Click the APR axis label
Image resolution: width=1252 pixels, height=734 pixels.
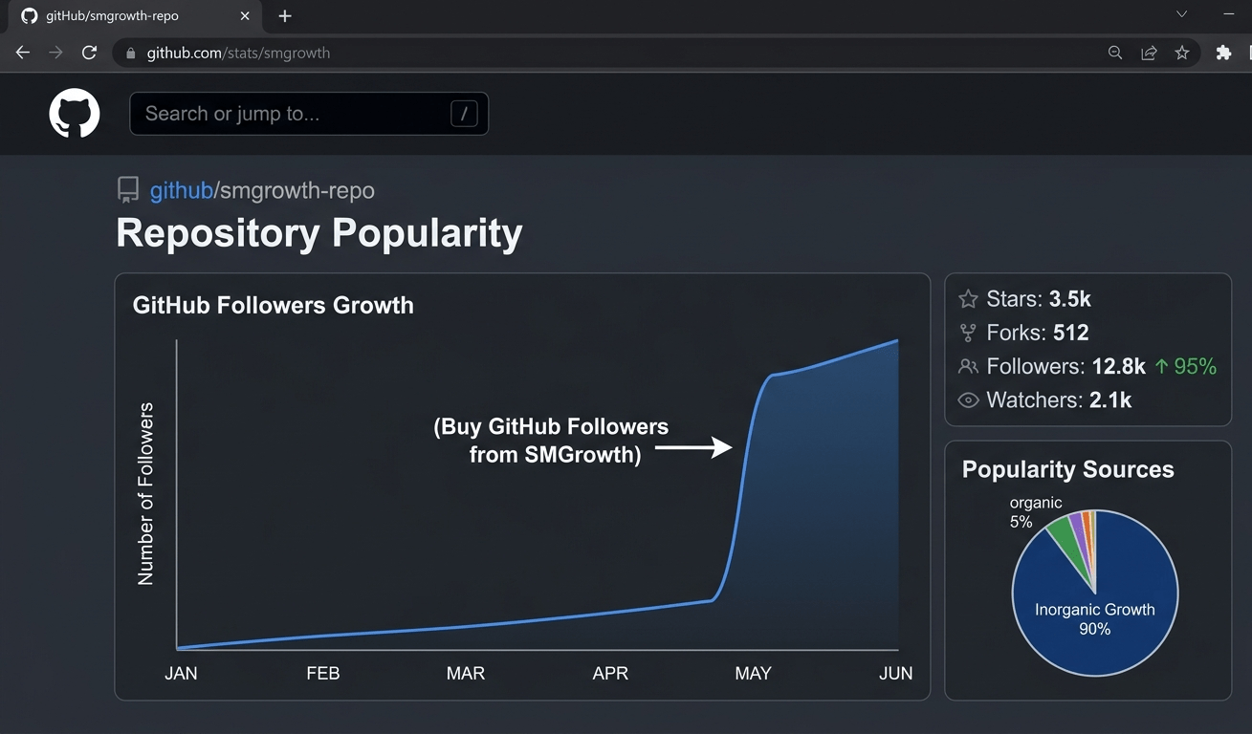[x=610, y=674]
